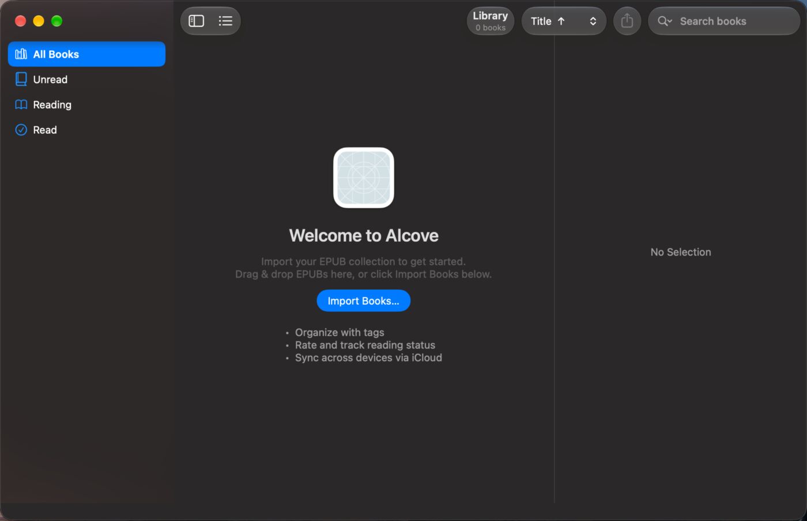Image resolution: width=807 pixels, height=521 pixels.
Task: Switch to list view layout
Action: tap(225, 21)
